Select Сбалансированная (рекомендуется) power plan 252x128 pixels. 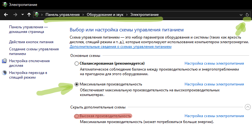click(x=77, y=64)
